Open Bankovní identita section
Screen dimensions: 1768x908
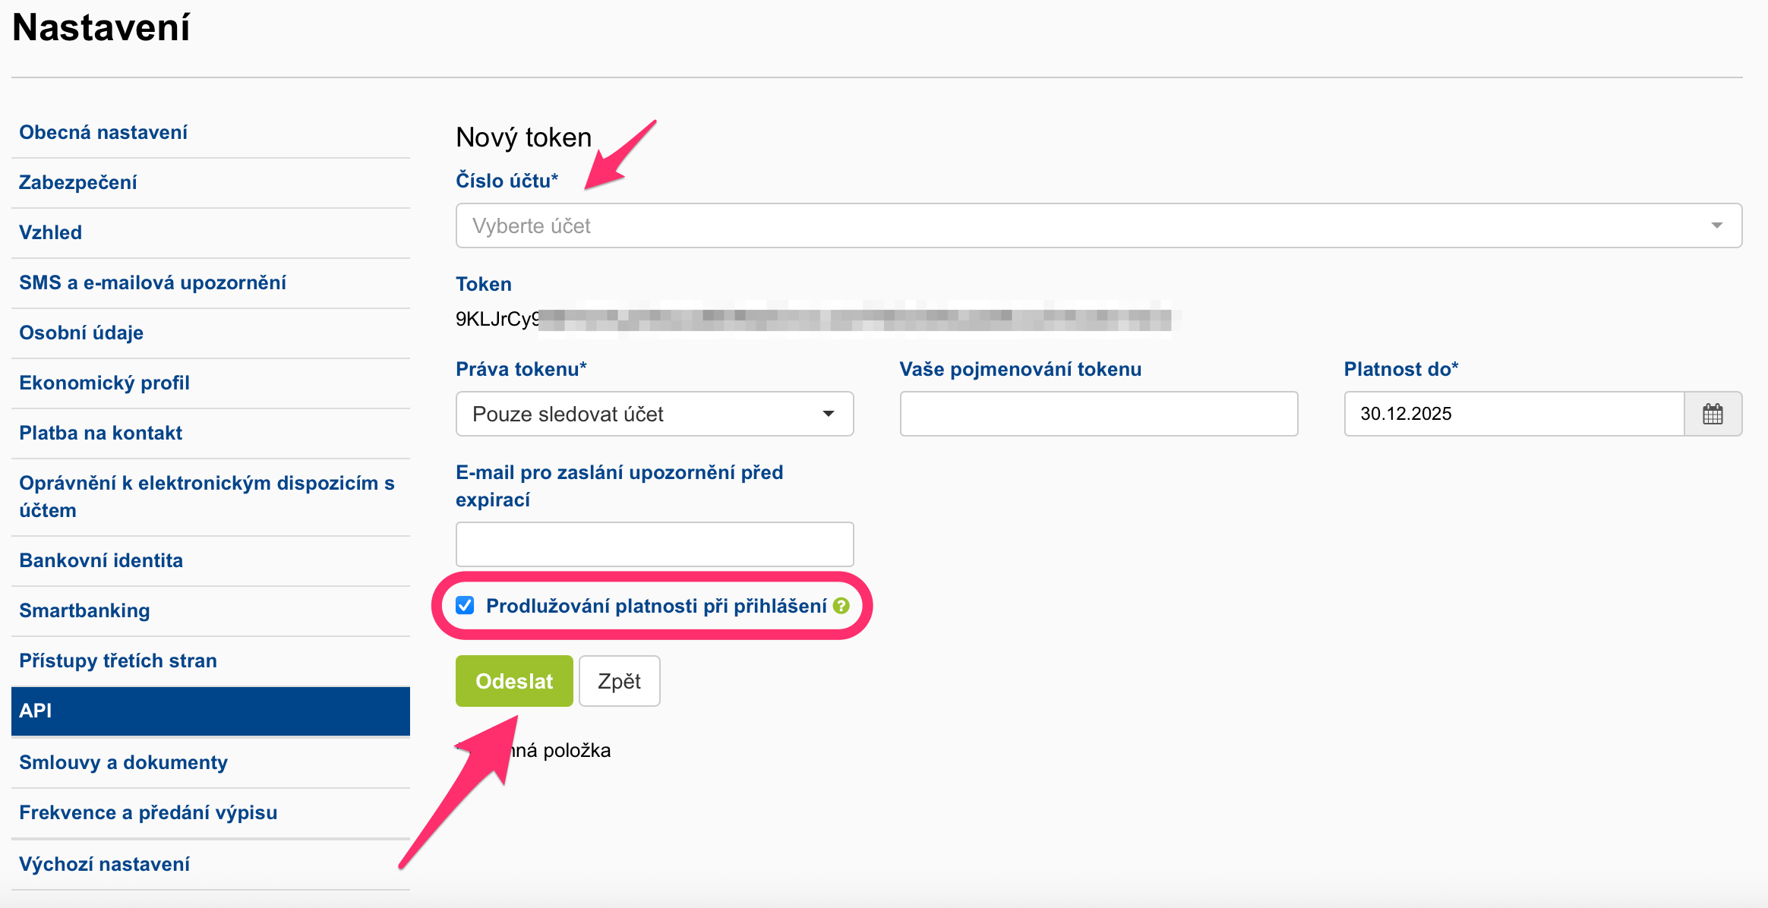[x=101, y=560]
